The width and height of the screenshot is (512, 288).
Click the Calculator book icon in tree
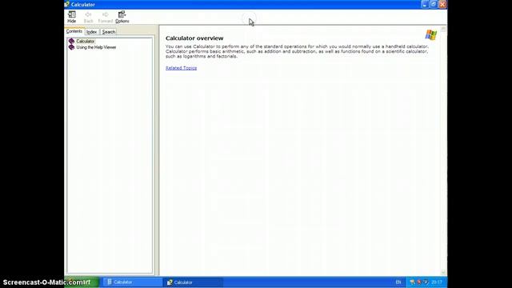(x=71, y=41)
